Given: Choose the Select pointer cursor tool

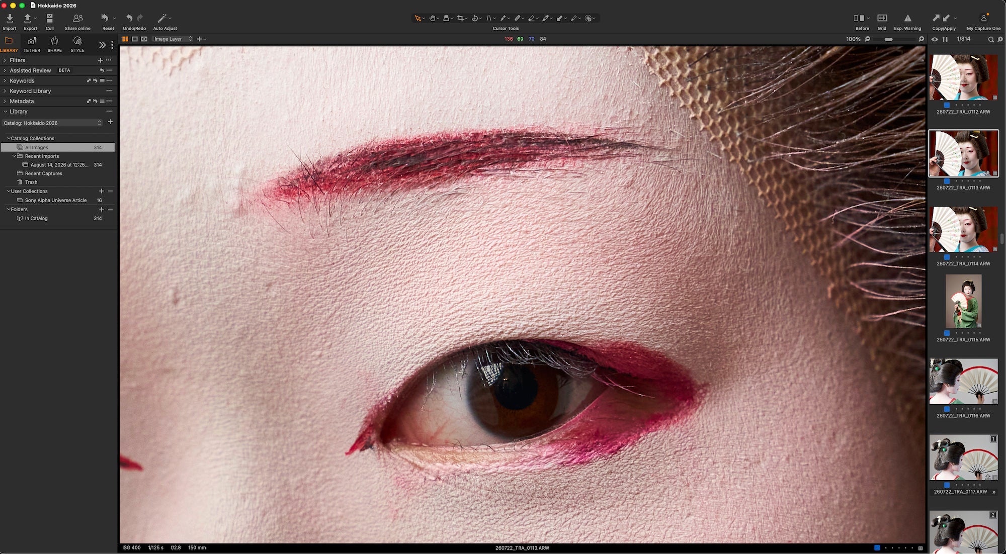Looking at the screenshot, I should (417, 19).
